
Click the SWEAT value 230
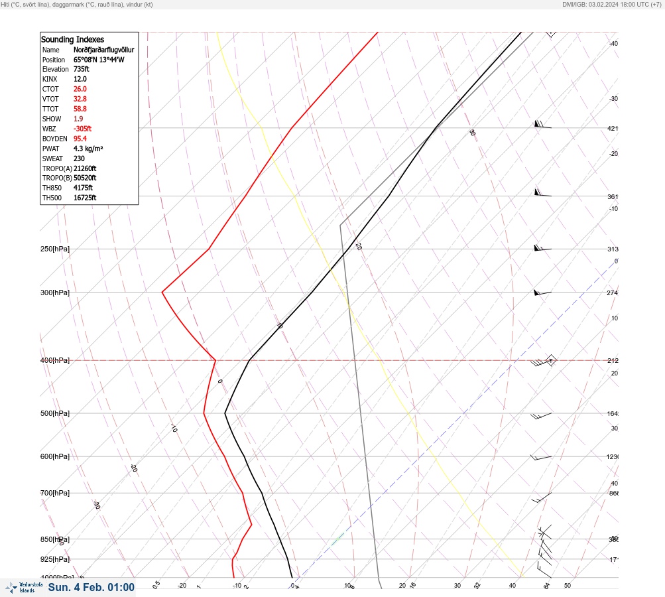click(x=79, y=159)
